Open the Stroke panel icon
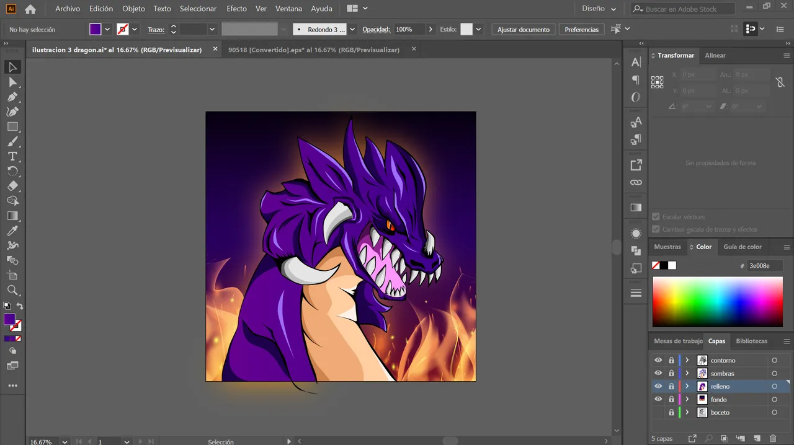The image size is (794, 445). [636, 293]
